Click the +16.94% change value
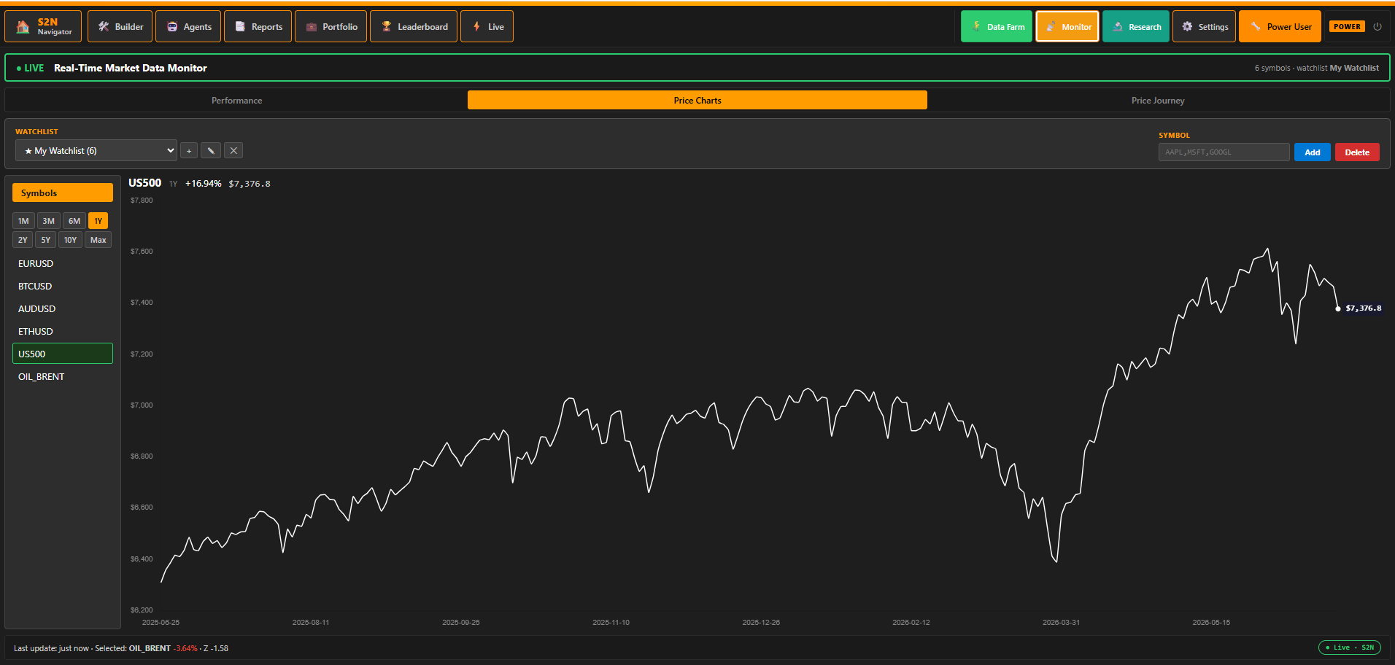This screenshot has height=665, width=1395. click(x=203, y=184)
